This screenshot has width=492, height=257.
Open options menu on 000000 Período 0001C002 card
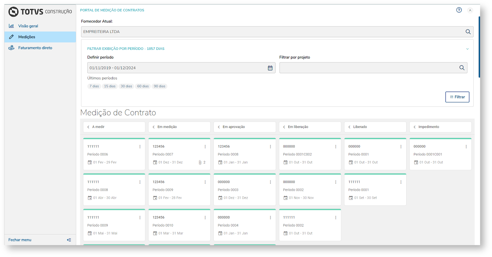point(335,147)
